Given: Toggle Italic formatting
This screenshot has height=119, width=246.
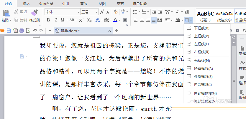Looking at the screenshot, I should coord(56,20).
